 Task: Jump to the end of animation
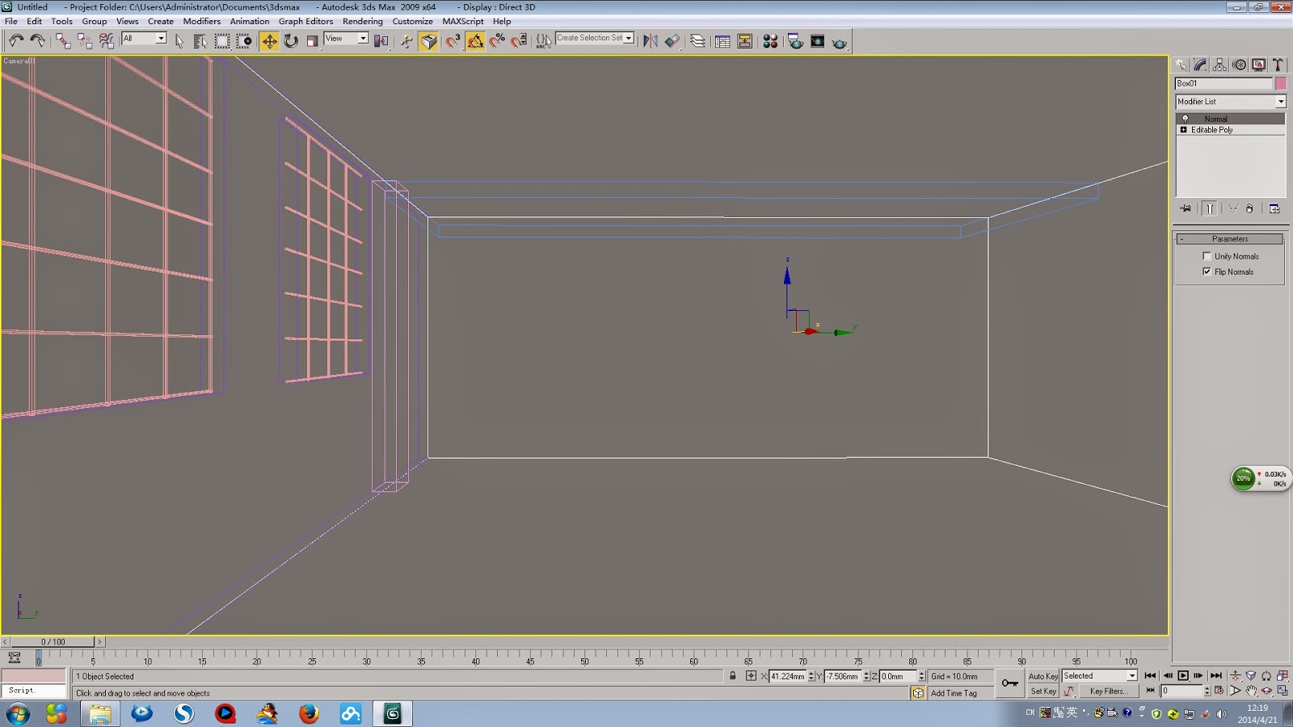point(1215,676)
